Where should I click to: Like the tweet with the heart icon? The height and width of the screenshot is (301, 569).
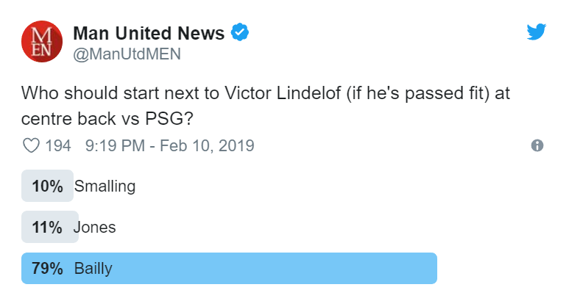click(31, 145)
